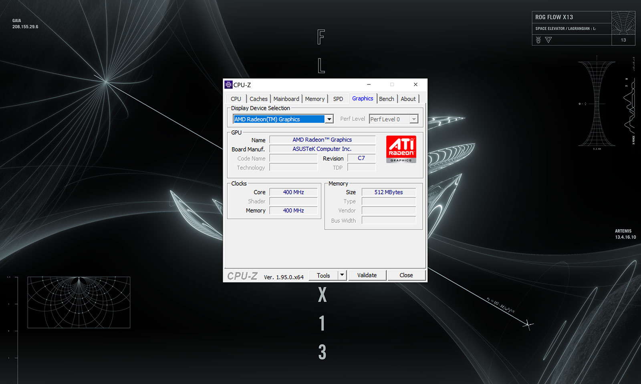Close CPU-Z with title bar X
Screen dimensions: 641x384
(x=415, y=84)
